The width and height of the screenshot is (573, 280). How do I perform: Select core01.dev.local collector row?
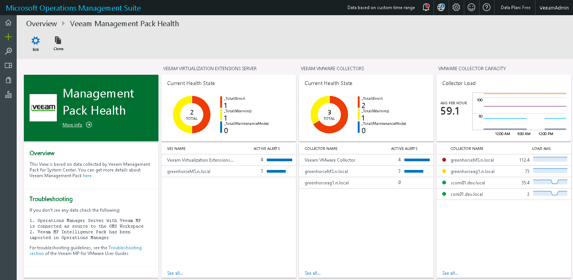pyautogui.click(x=504, y=194)
